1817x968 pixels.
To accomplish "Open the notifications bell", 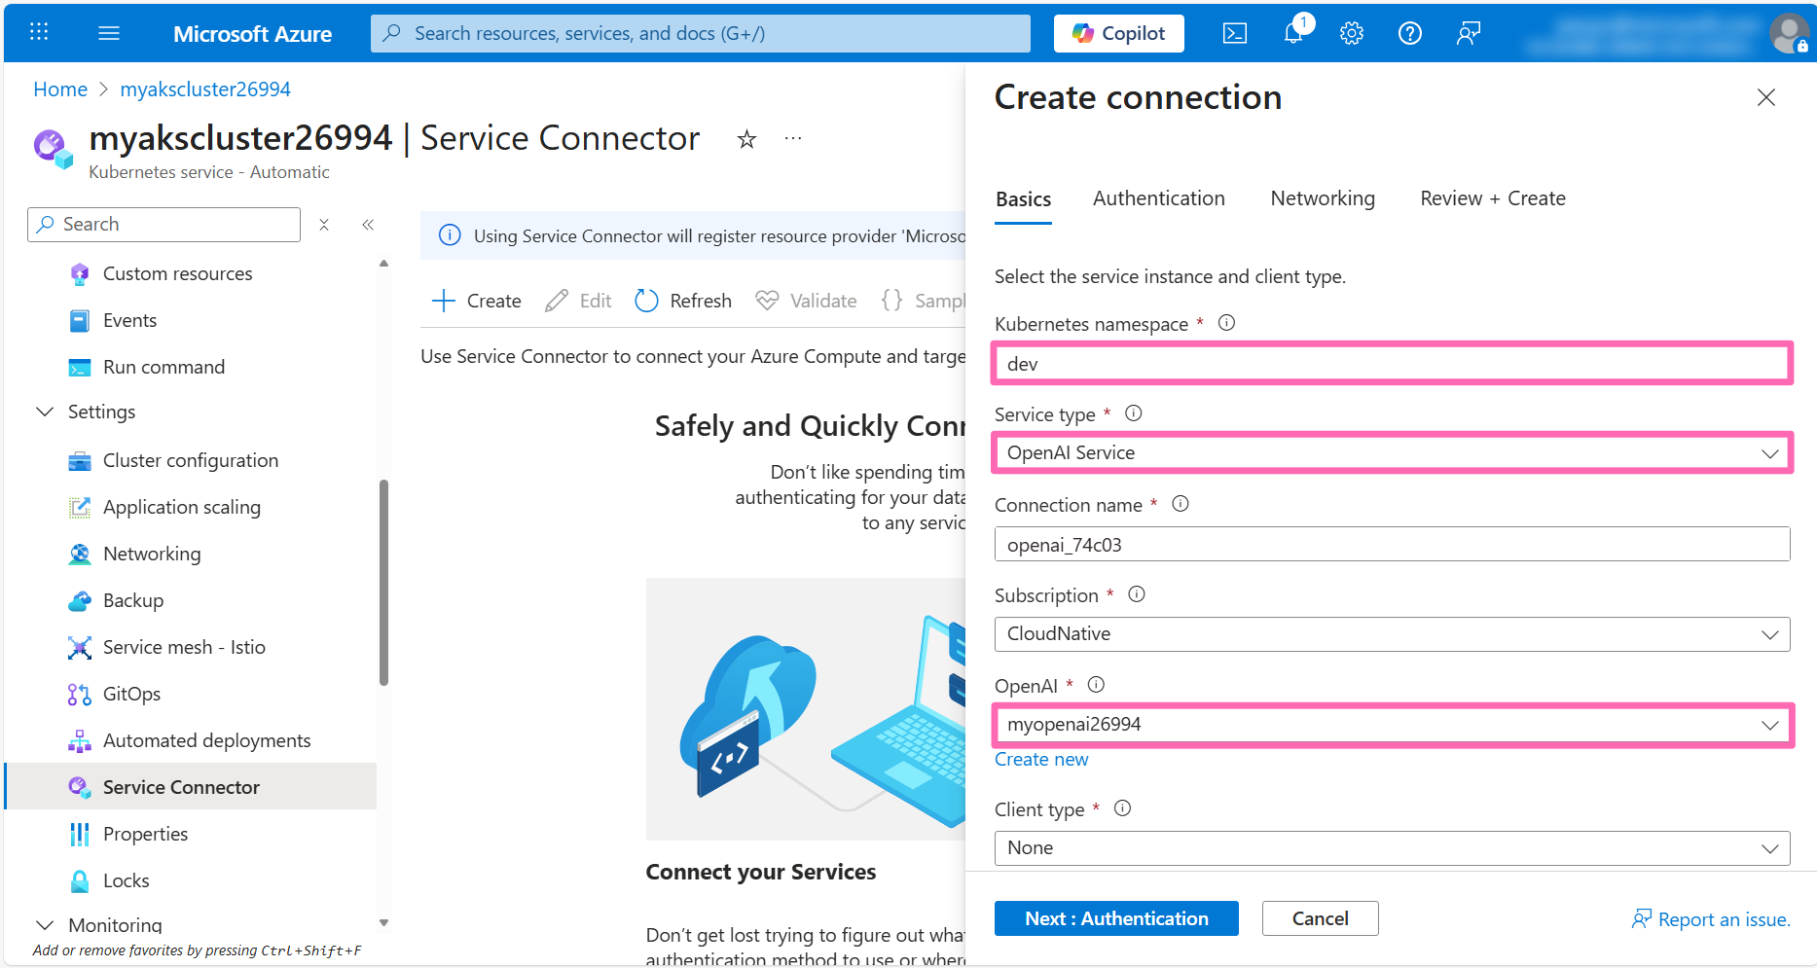I will pyautogui.click(x=1293, y=33).
